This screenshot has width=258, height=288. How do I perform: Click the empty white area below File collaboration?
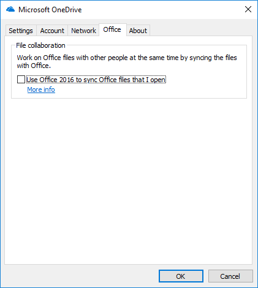point(129,180)
